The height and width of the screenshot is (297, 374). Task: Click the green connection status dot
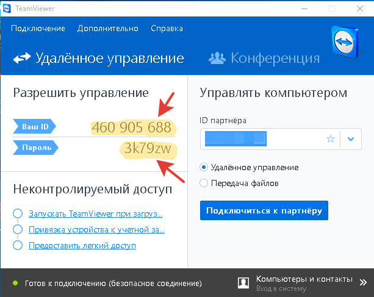pyautogui.click(x=15, y=283)
